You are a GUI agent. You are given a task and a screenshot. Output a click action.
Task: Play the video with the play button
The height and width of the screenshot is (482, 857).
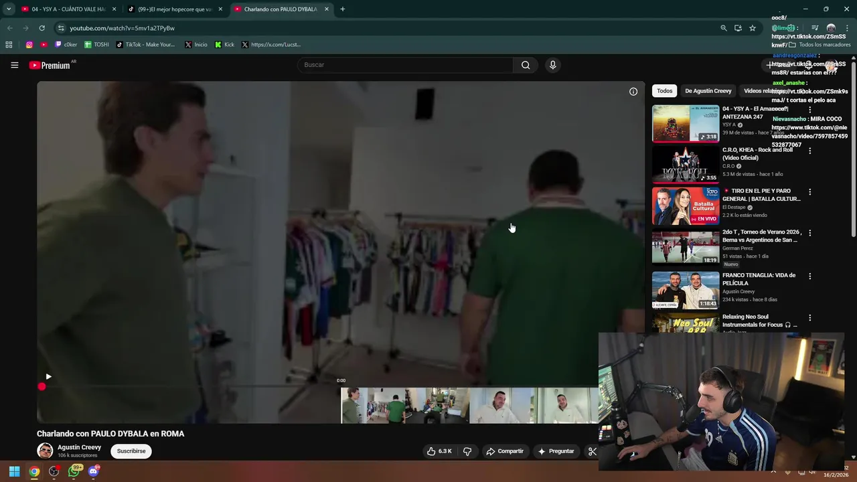[x=48, y=377]
